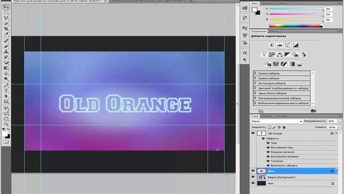Viewport: 344px width, 194px height.
Task: Expand Цветовой тон/Насыщенность наборов presets
Action: coord(255,88)
